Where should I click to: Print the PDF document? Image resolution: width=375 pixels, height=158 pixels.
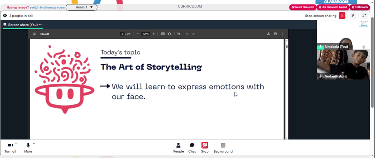click(x=275, y=34)
